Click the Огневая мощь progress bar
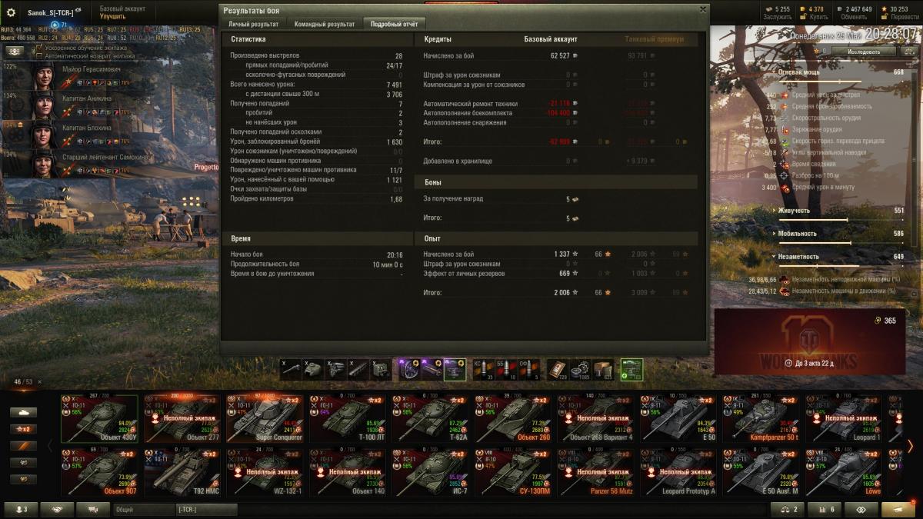 point(841,81)
